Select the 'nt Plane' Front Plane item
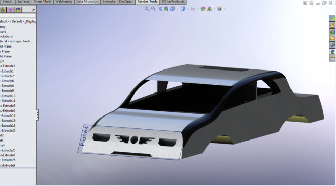This screenshot has height=186, width=336. (x=6, y=46)
